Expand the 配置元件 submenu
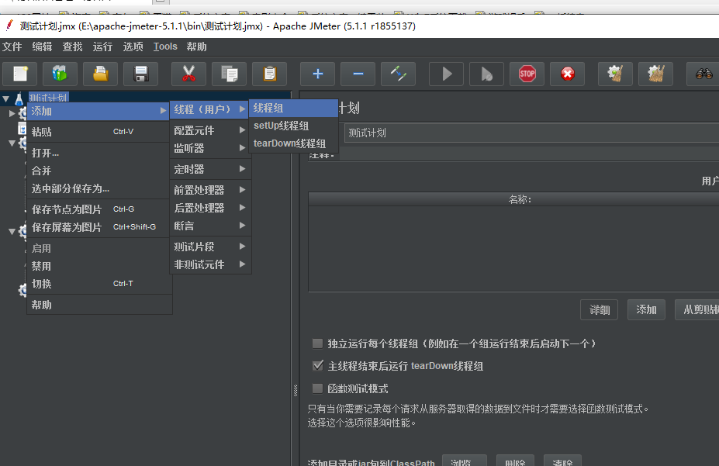Image resolution: width=719 pixels, height=466 pixels. 210,130
